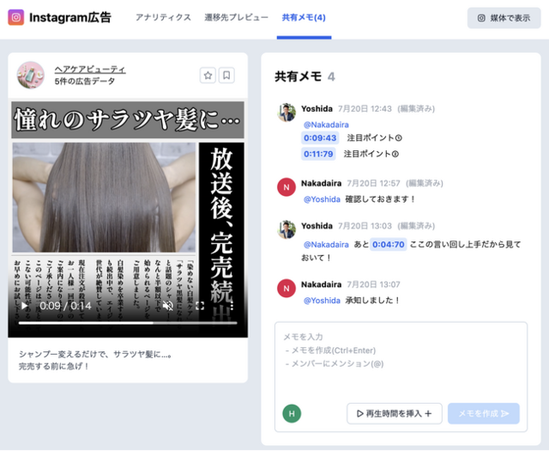Image resolution: width=549 pixels, height=451 pixels.
Task: Enter fullscreen mode on video
Action: (x=200, y=306)
